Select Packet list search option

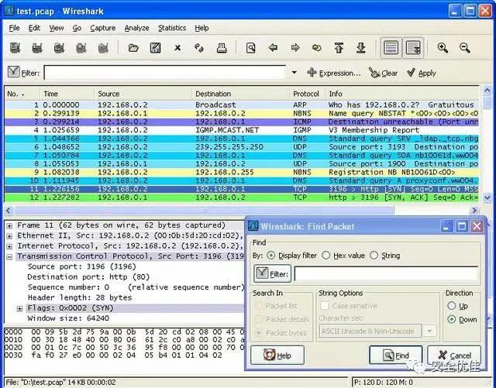coord(259,306)
